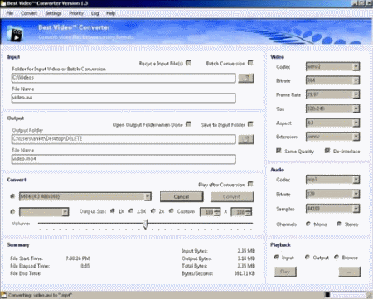Open the MP4 conversion preset dropdown
The width and height of the screenshot is (373, 299).
pos(148,196)
